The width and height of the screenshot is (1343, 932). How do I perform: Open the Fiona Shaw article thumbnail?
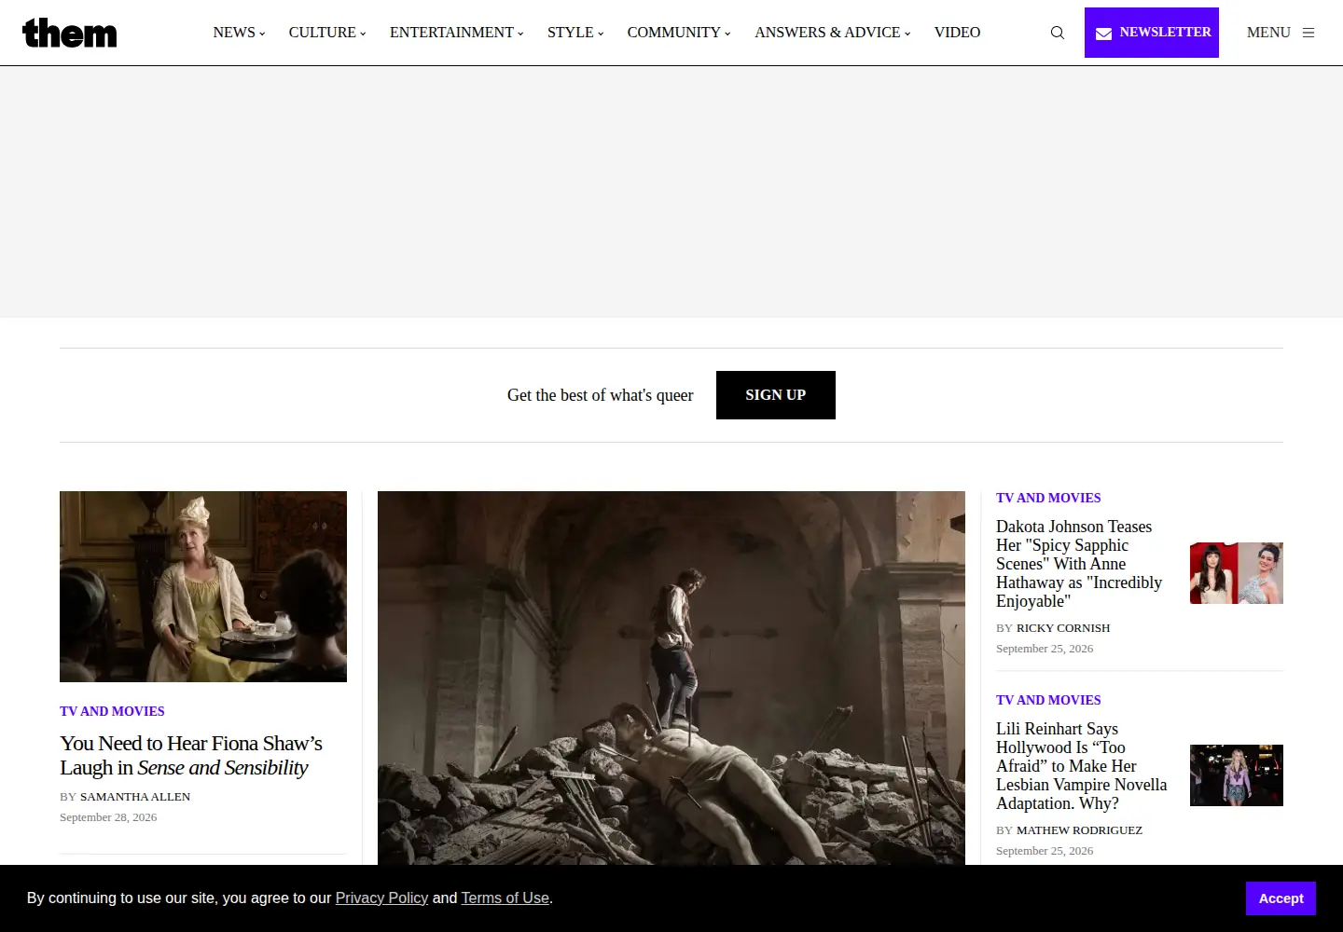203,587
